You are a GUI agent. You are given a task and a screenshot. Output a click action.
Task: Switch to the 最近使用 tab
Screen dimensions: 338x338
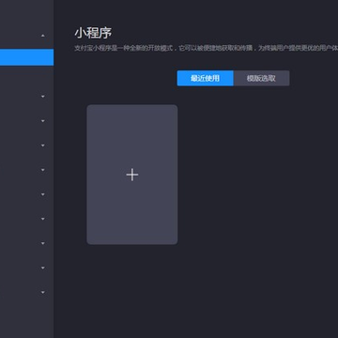(x=205, y=78)
